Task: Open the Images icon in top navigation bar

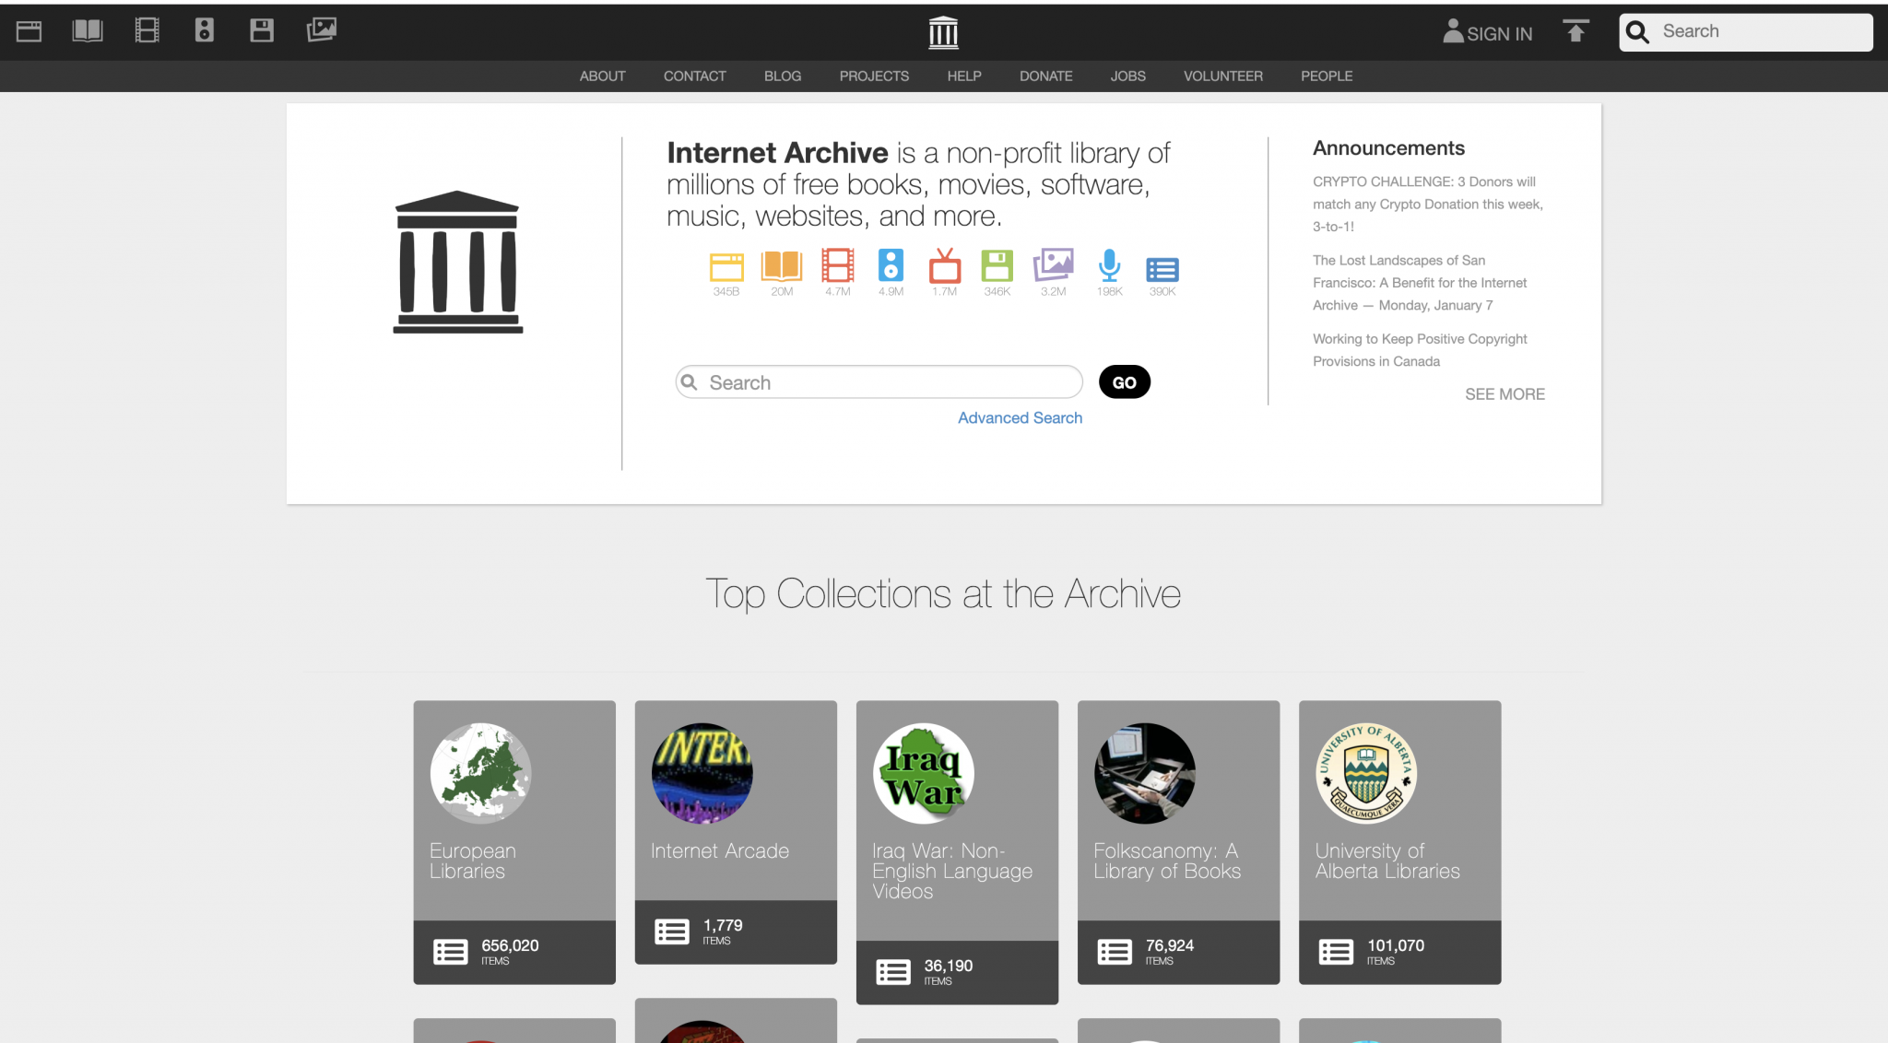Action: [321, 30]
